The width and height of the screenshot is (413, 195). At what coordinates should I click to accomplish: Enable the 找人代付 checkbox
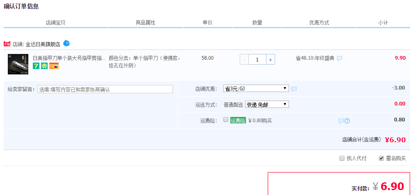(342, 158)
